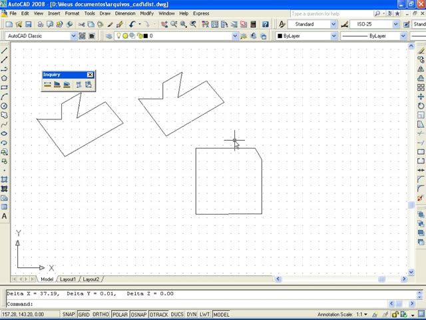426x320 pixels.
Task: Select the Hatch draw tool
Action: click(4, 179)
